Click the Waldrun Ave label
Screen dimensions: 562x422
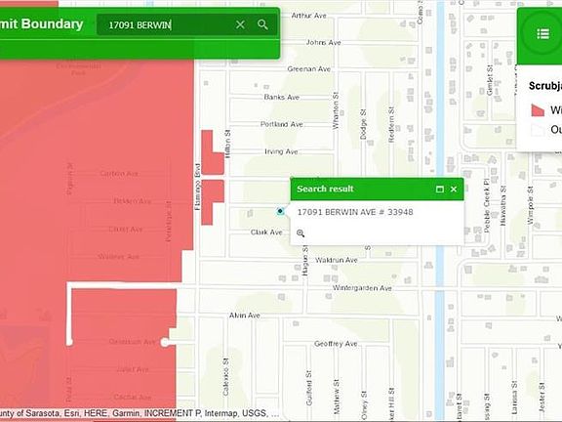tap(337, 260)
